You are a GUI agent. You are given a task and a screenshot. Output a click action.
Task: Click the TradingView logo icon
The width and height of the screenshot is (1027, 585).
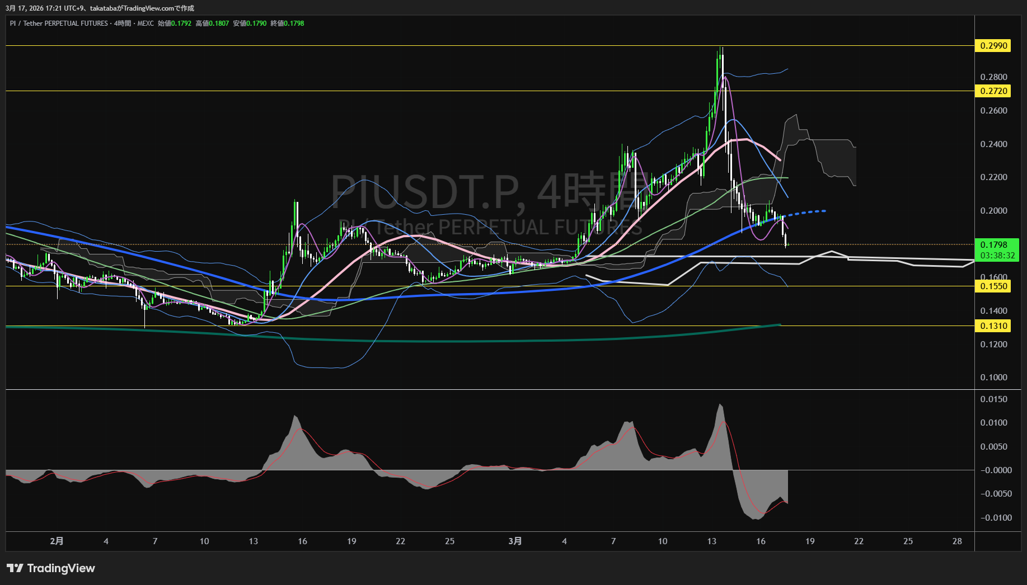pos(15,568)
